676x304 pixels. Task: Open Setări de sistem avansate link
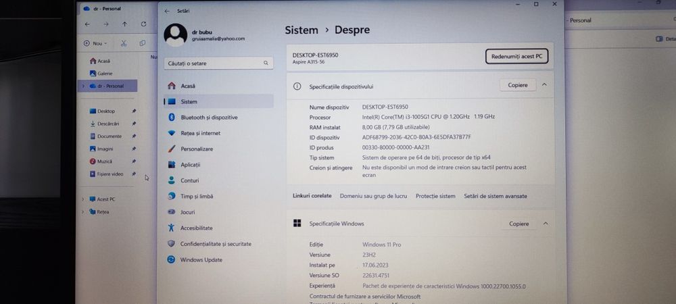(x=496, y=196)
